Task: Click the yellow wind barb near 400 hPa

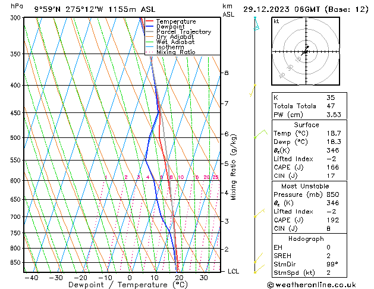Action: point(253,90)
